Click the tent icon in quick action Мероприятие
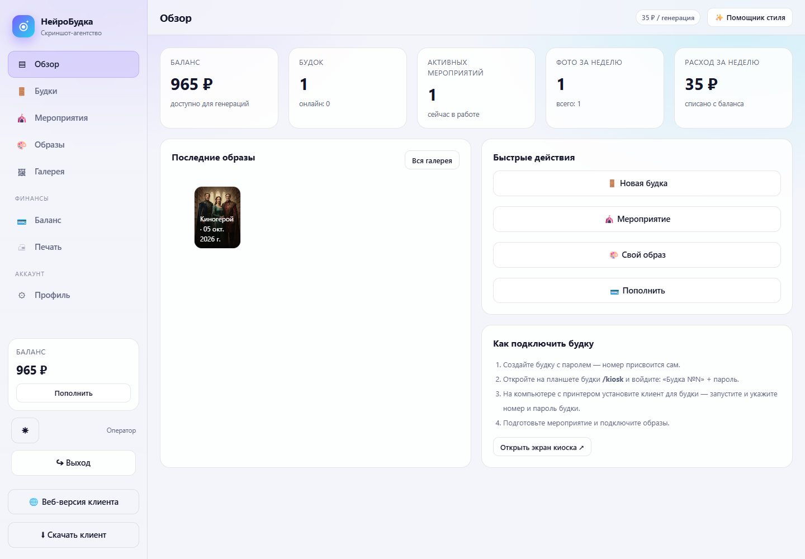This screenshot has width=805, height=559. coord(609,219)
